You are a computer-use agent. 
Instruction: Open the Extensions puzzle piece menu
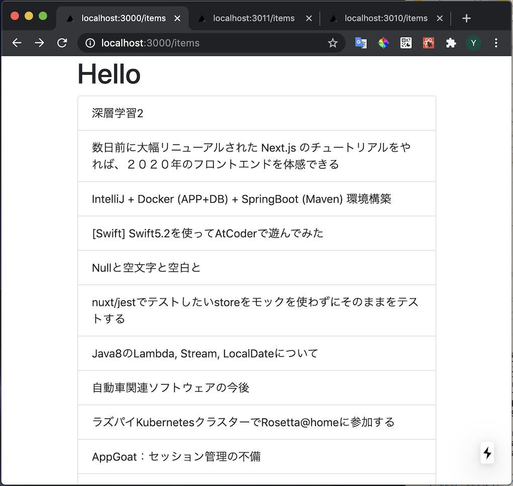click(451, 43)
